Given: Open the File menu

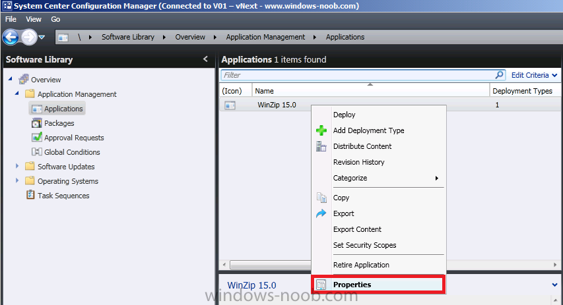Looking at the screenshot, I should [11, 19].
